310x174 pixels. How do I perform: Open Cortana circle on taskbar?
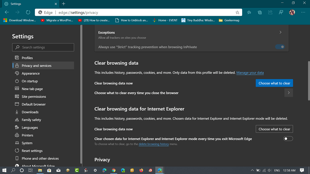coord(22,170)
